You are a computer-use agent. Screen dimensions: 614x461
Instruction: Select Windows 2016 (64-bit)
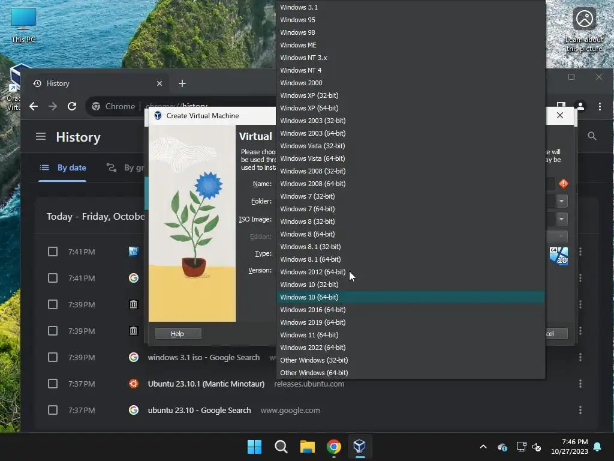coord(410,310)
